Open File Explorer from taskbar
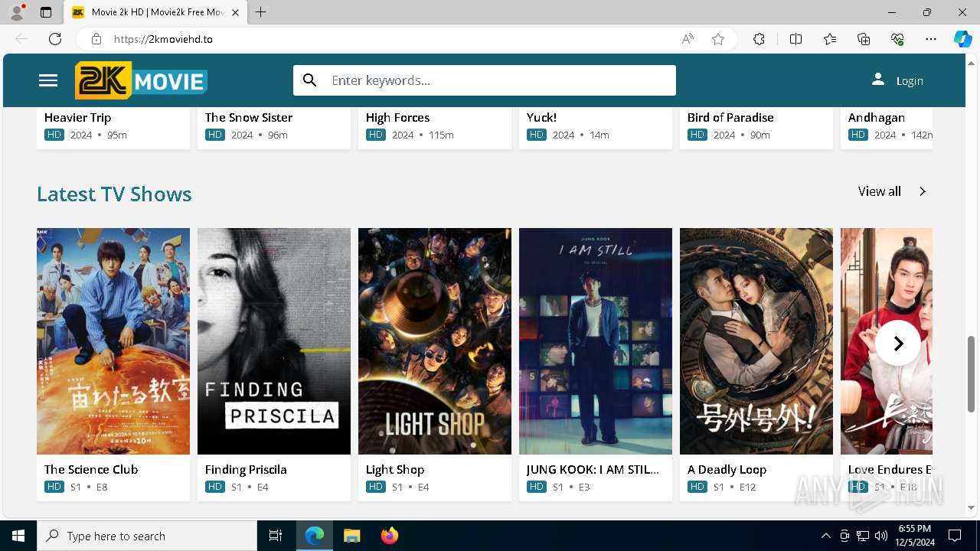The image size is (980, 551). tap(352, 536)
